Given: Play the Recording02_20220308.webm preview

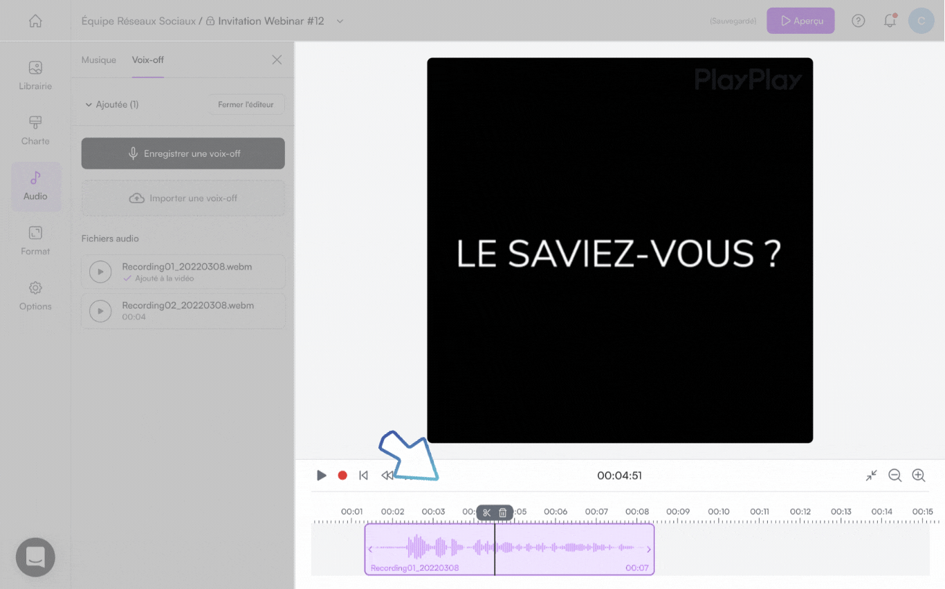Looking at the screenshot, I should (x=100, y=311).
